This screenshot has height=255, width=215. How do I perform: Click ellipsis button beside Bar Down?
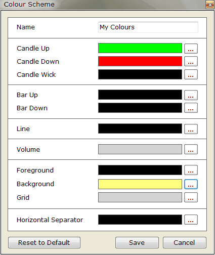[191, 108]
